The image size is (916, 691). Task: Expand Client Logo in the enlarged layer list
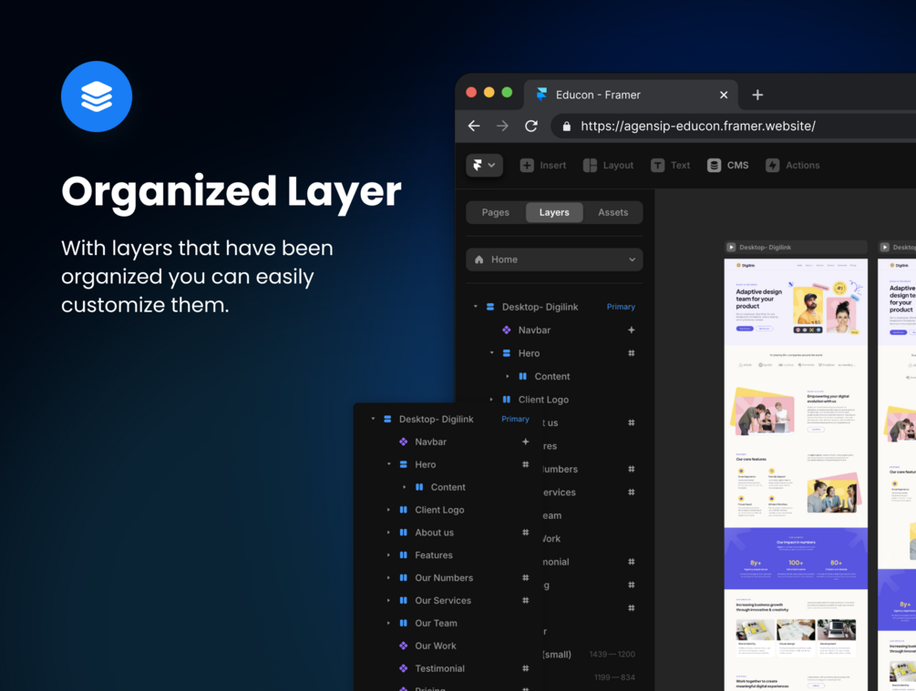pos(388,510)
